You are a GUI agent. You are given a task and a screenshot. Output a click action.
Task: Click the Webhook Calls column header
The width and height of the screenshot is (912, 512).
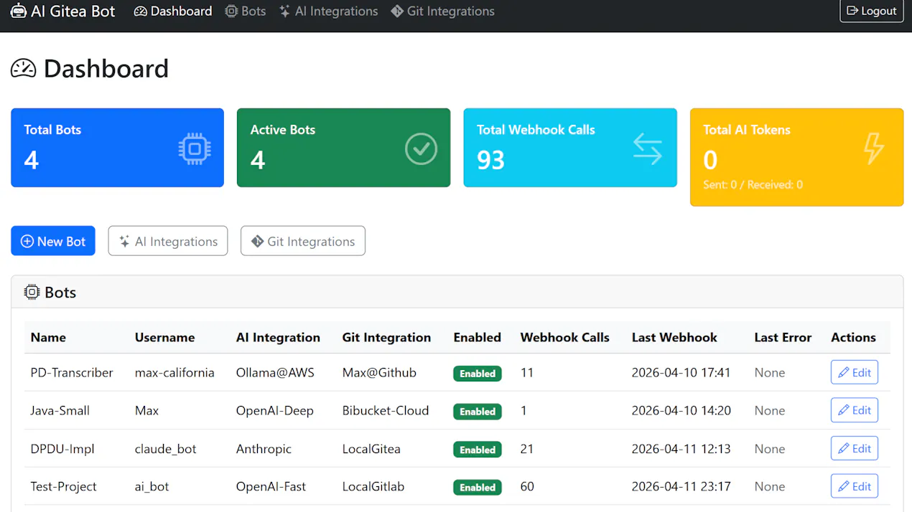(x=564, y=337)
